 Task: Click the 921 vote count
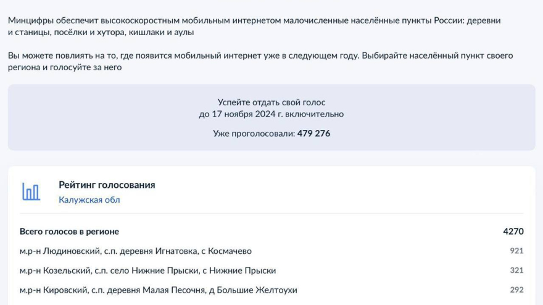point(516,251)
